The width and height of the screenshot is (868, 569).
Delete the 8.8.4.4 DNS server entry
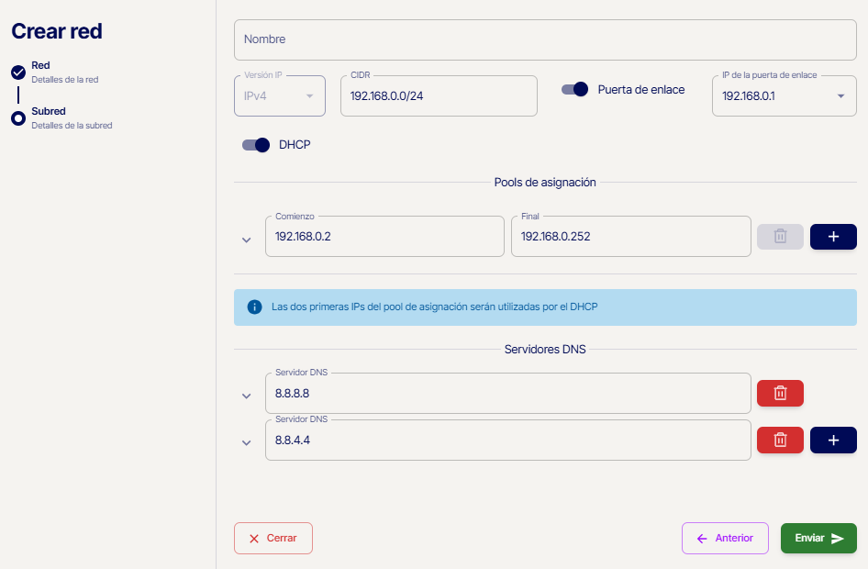[780, 440]
